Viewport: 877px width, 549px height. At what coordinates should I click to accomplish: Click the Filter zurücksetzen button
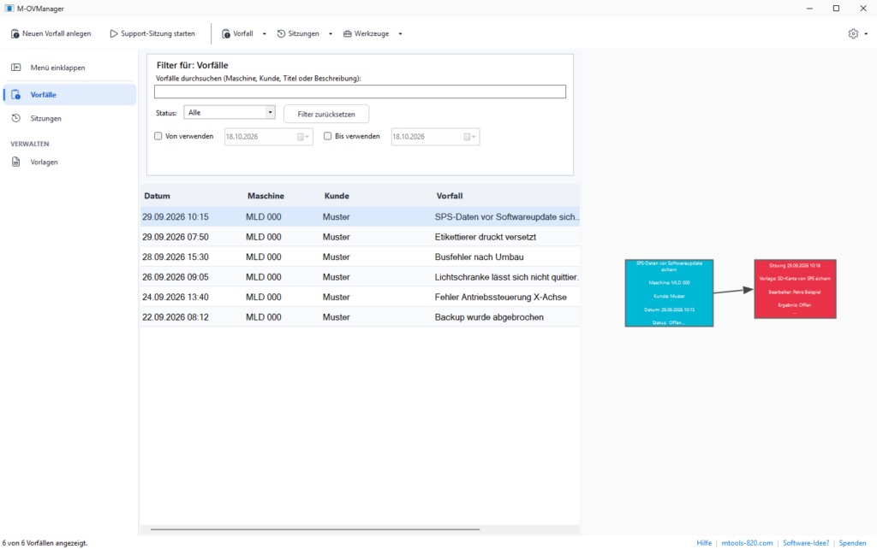click(x=326, y=114)
